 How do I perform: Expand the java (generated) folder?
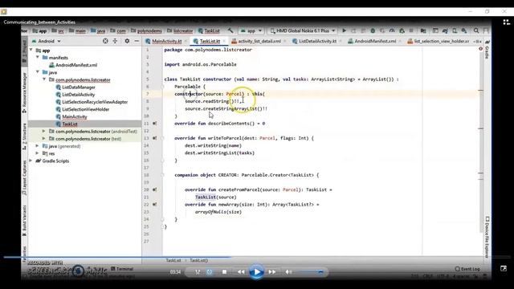(x=38, y=146)
